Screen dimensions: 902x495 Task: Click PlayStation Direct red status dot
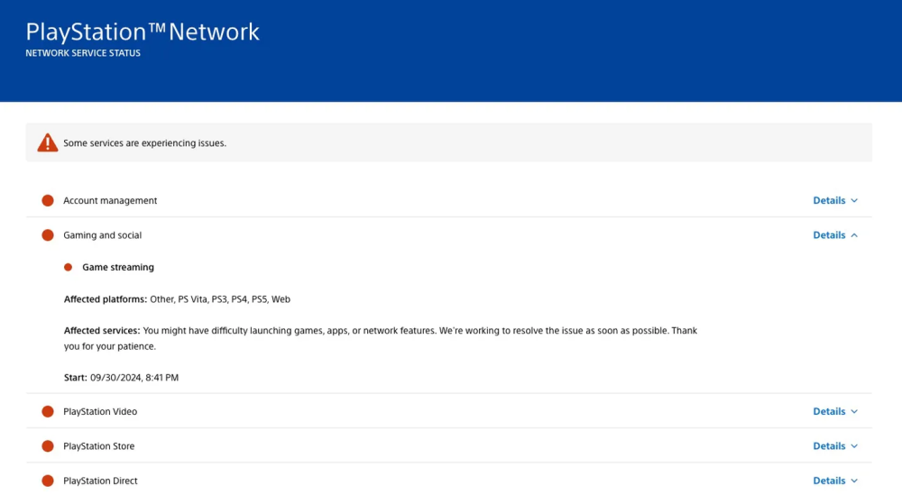[x=48, y=481]
